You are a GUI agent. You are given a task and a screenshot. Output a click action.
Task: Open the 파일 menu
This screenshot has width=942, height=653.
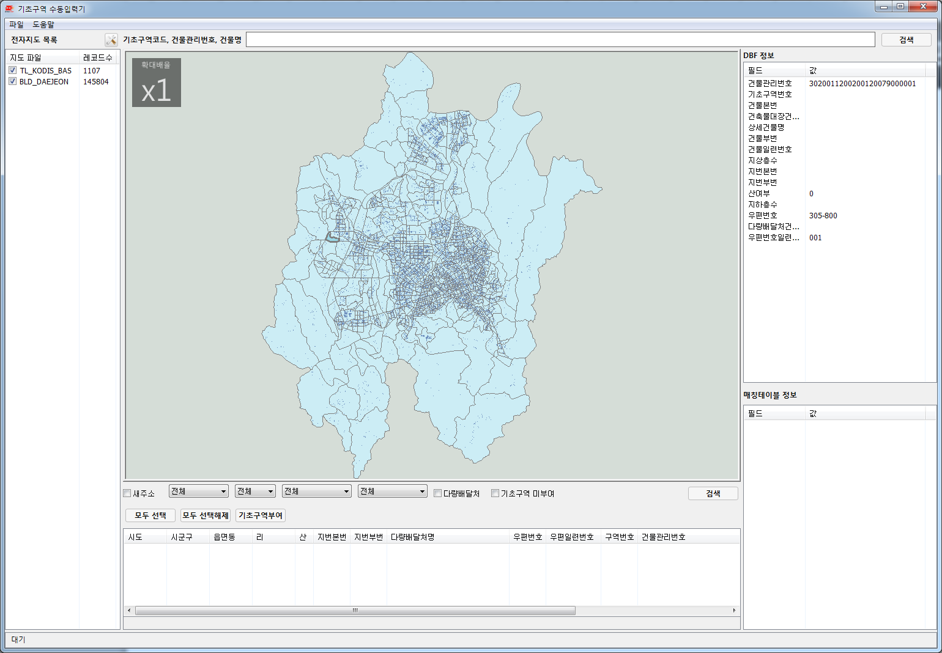pos(17,24)
